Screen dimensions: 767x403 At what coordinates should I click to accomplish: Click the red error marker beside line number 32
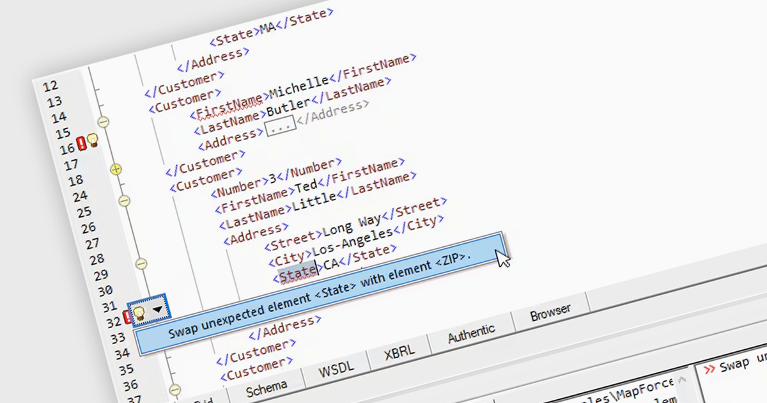128,317
